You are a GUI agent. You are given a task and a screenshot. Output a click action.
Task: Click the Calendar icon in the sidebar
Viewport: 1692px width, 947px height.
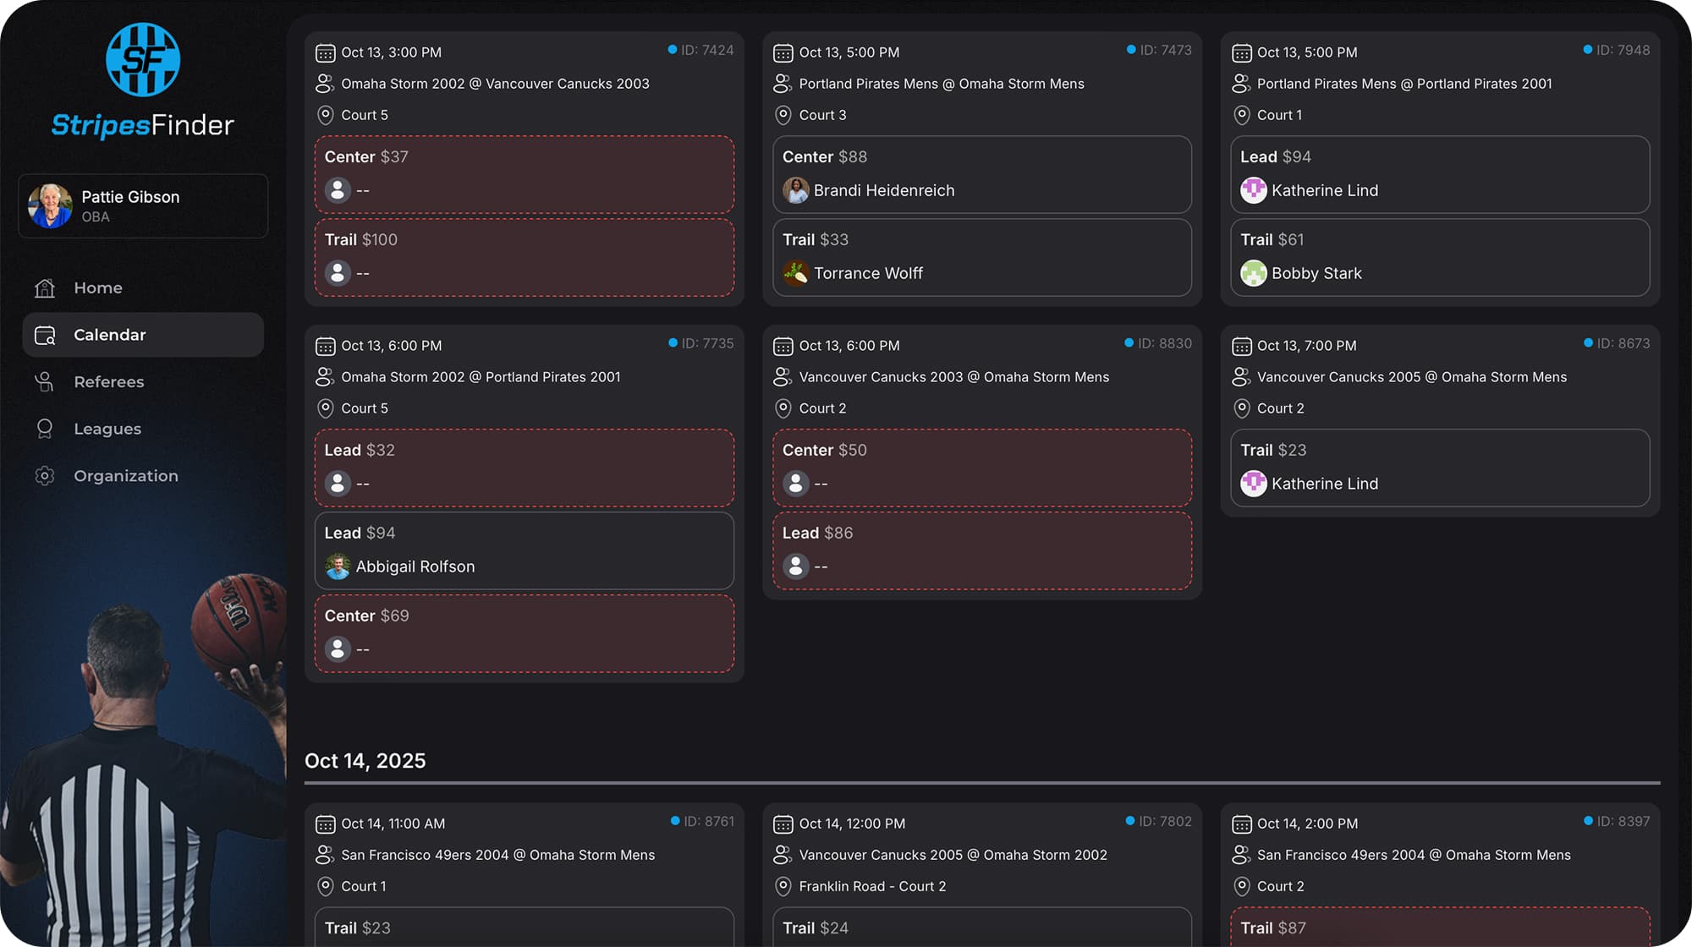pyautogui.click(x=44, y=335)
